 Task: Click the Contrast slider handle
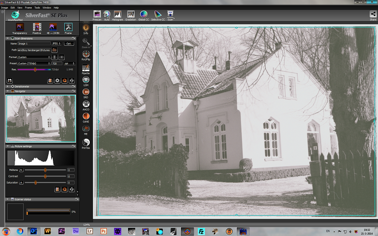pyautogui.click(x=45, y=176)
